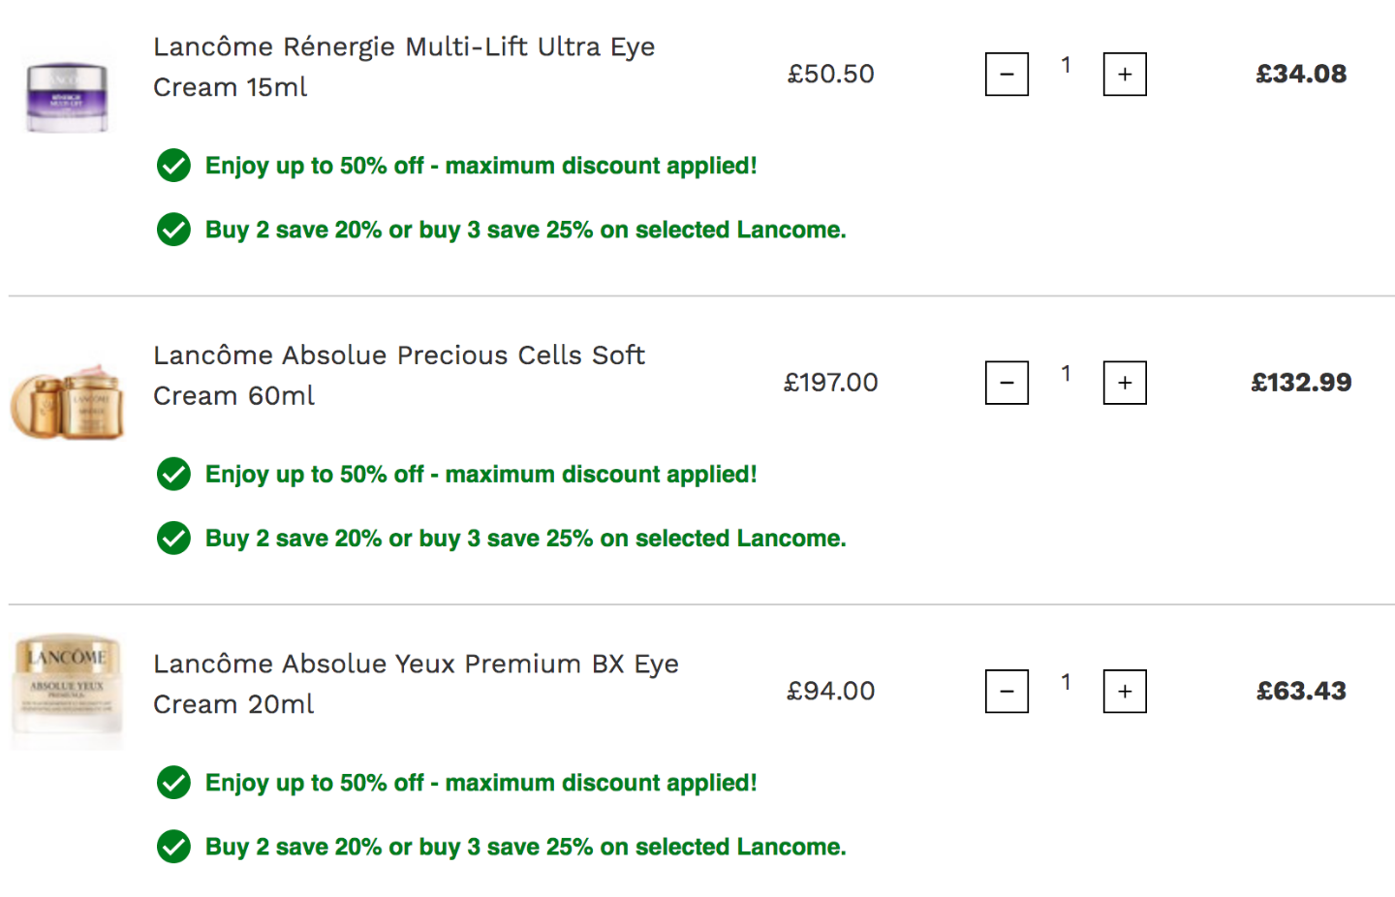Screen dimensions: 1395x897
Task: Decrease quantity of Absolue Yeux Premium BX
Action: [1007, 692]
